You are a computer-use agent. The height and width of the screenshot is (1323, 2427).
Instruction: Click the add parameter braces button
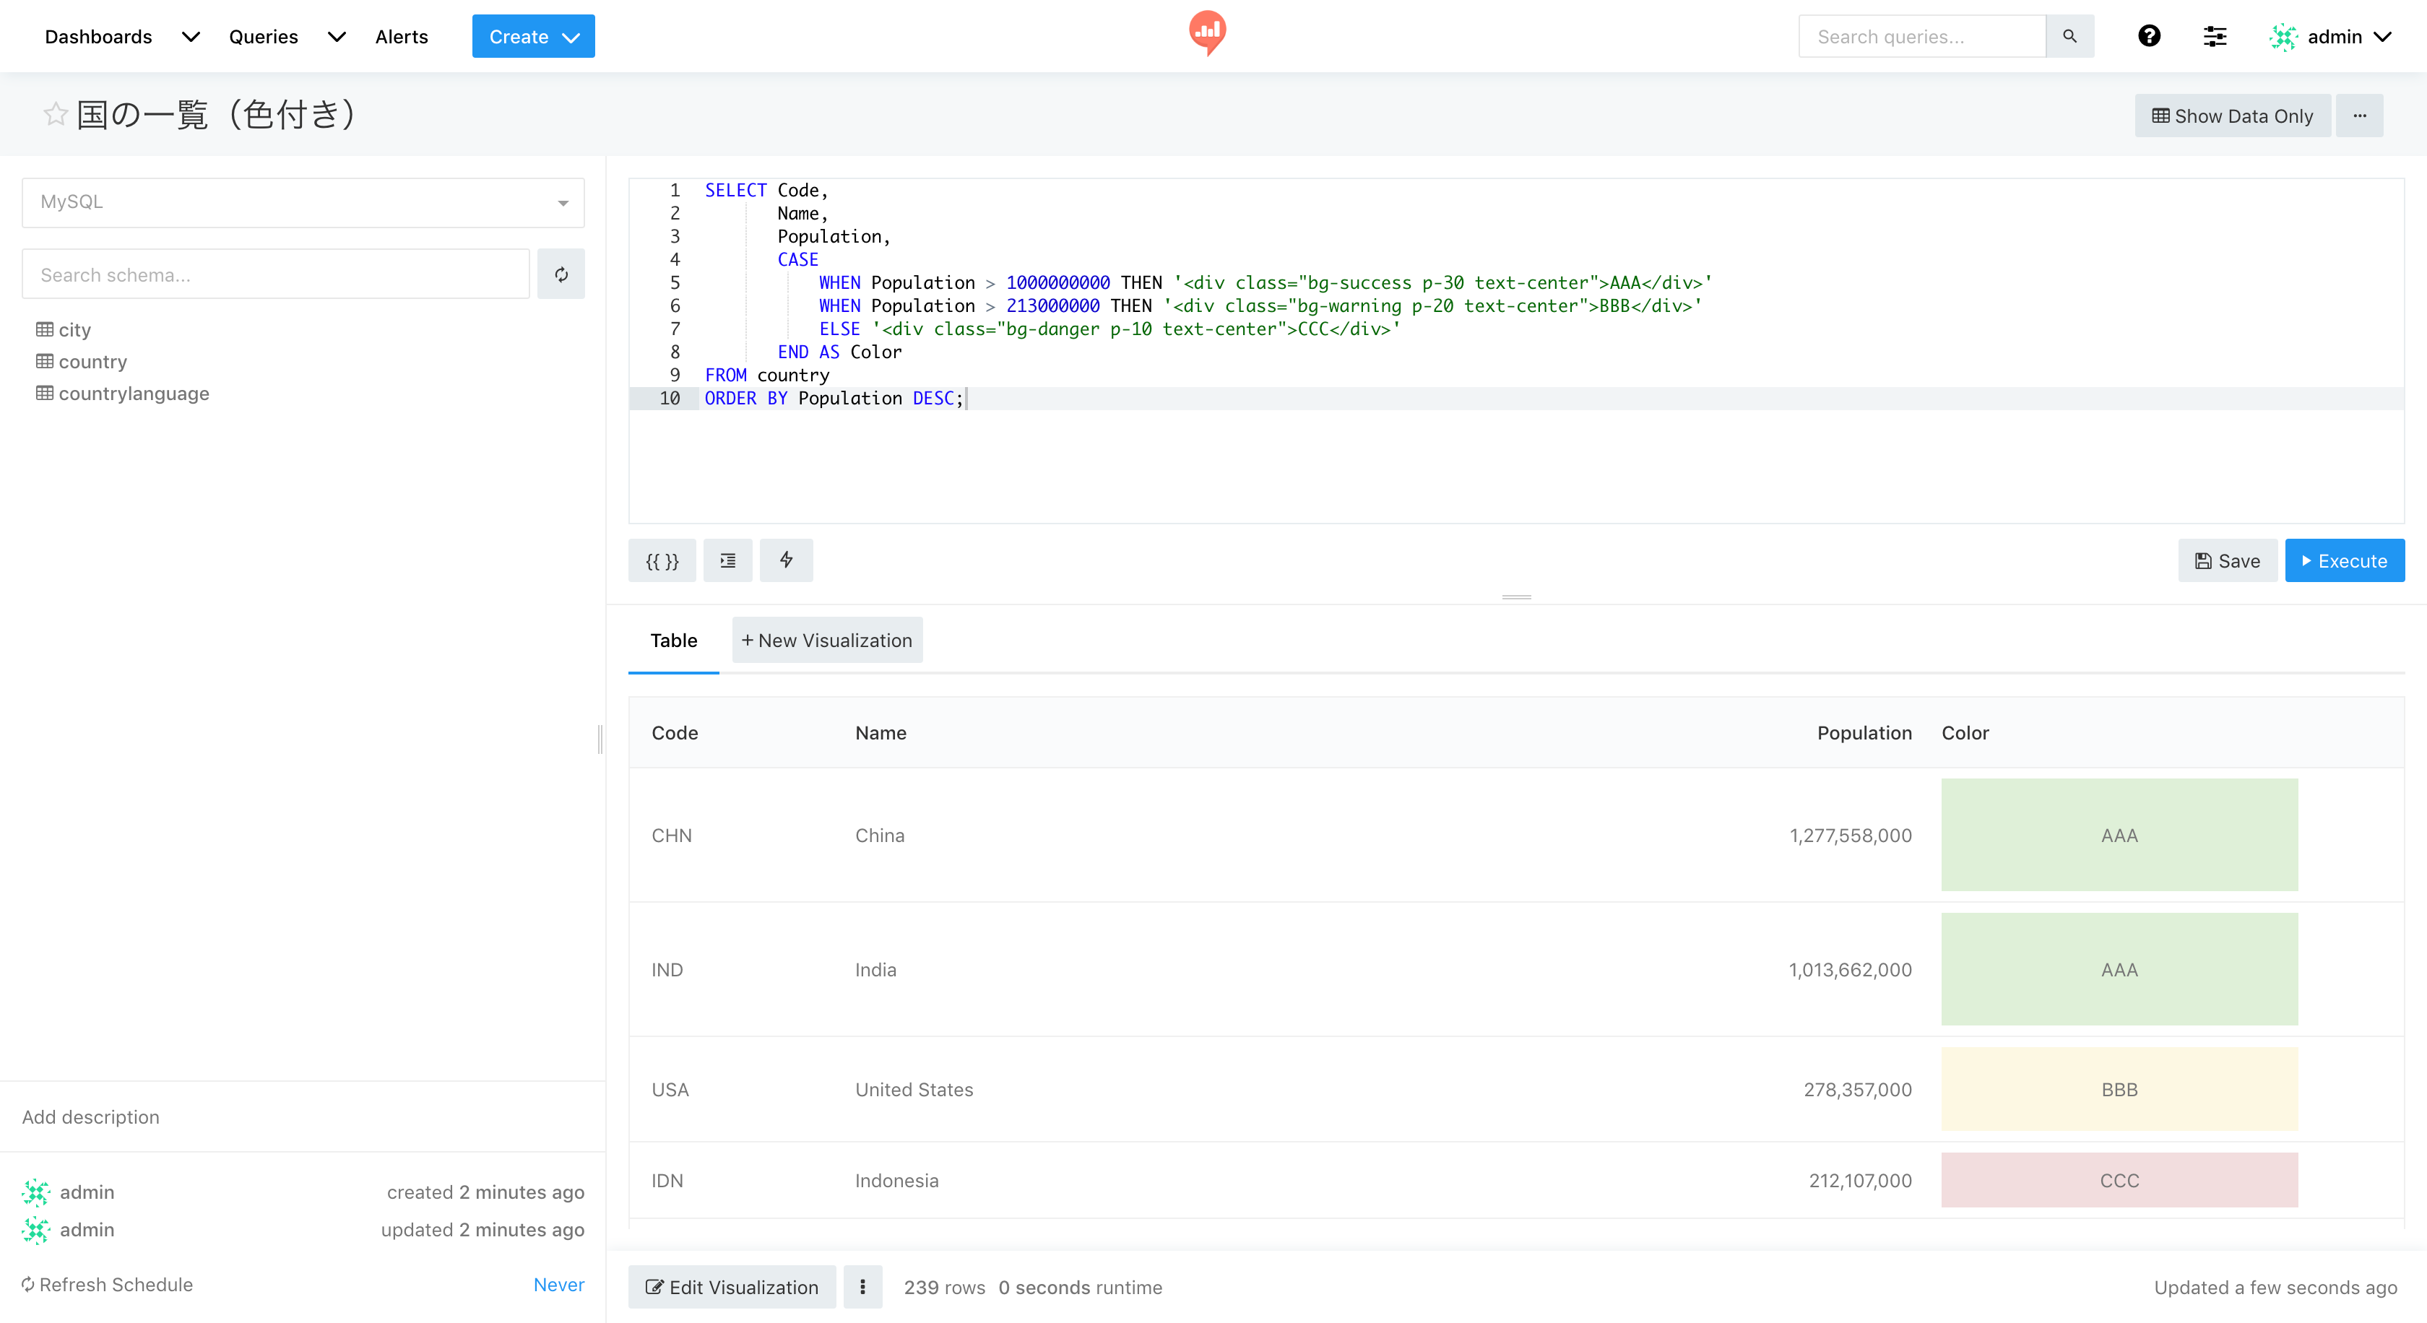tap(662, 560)
